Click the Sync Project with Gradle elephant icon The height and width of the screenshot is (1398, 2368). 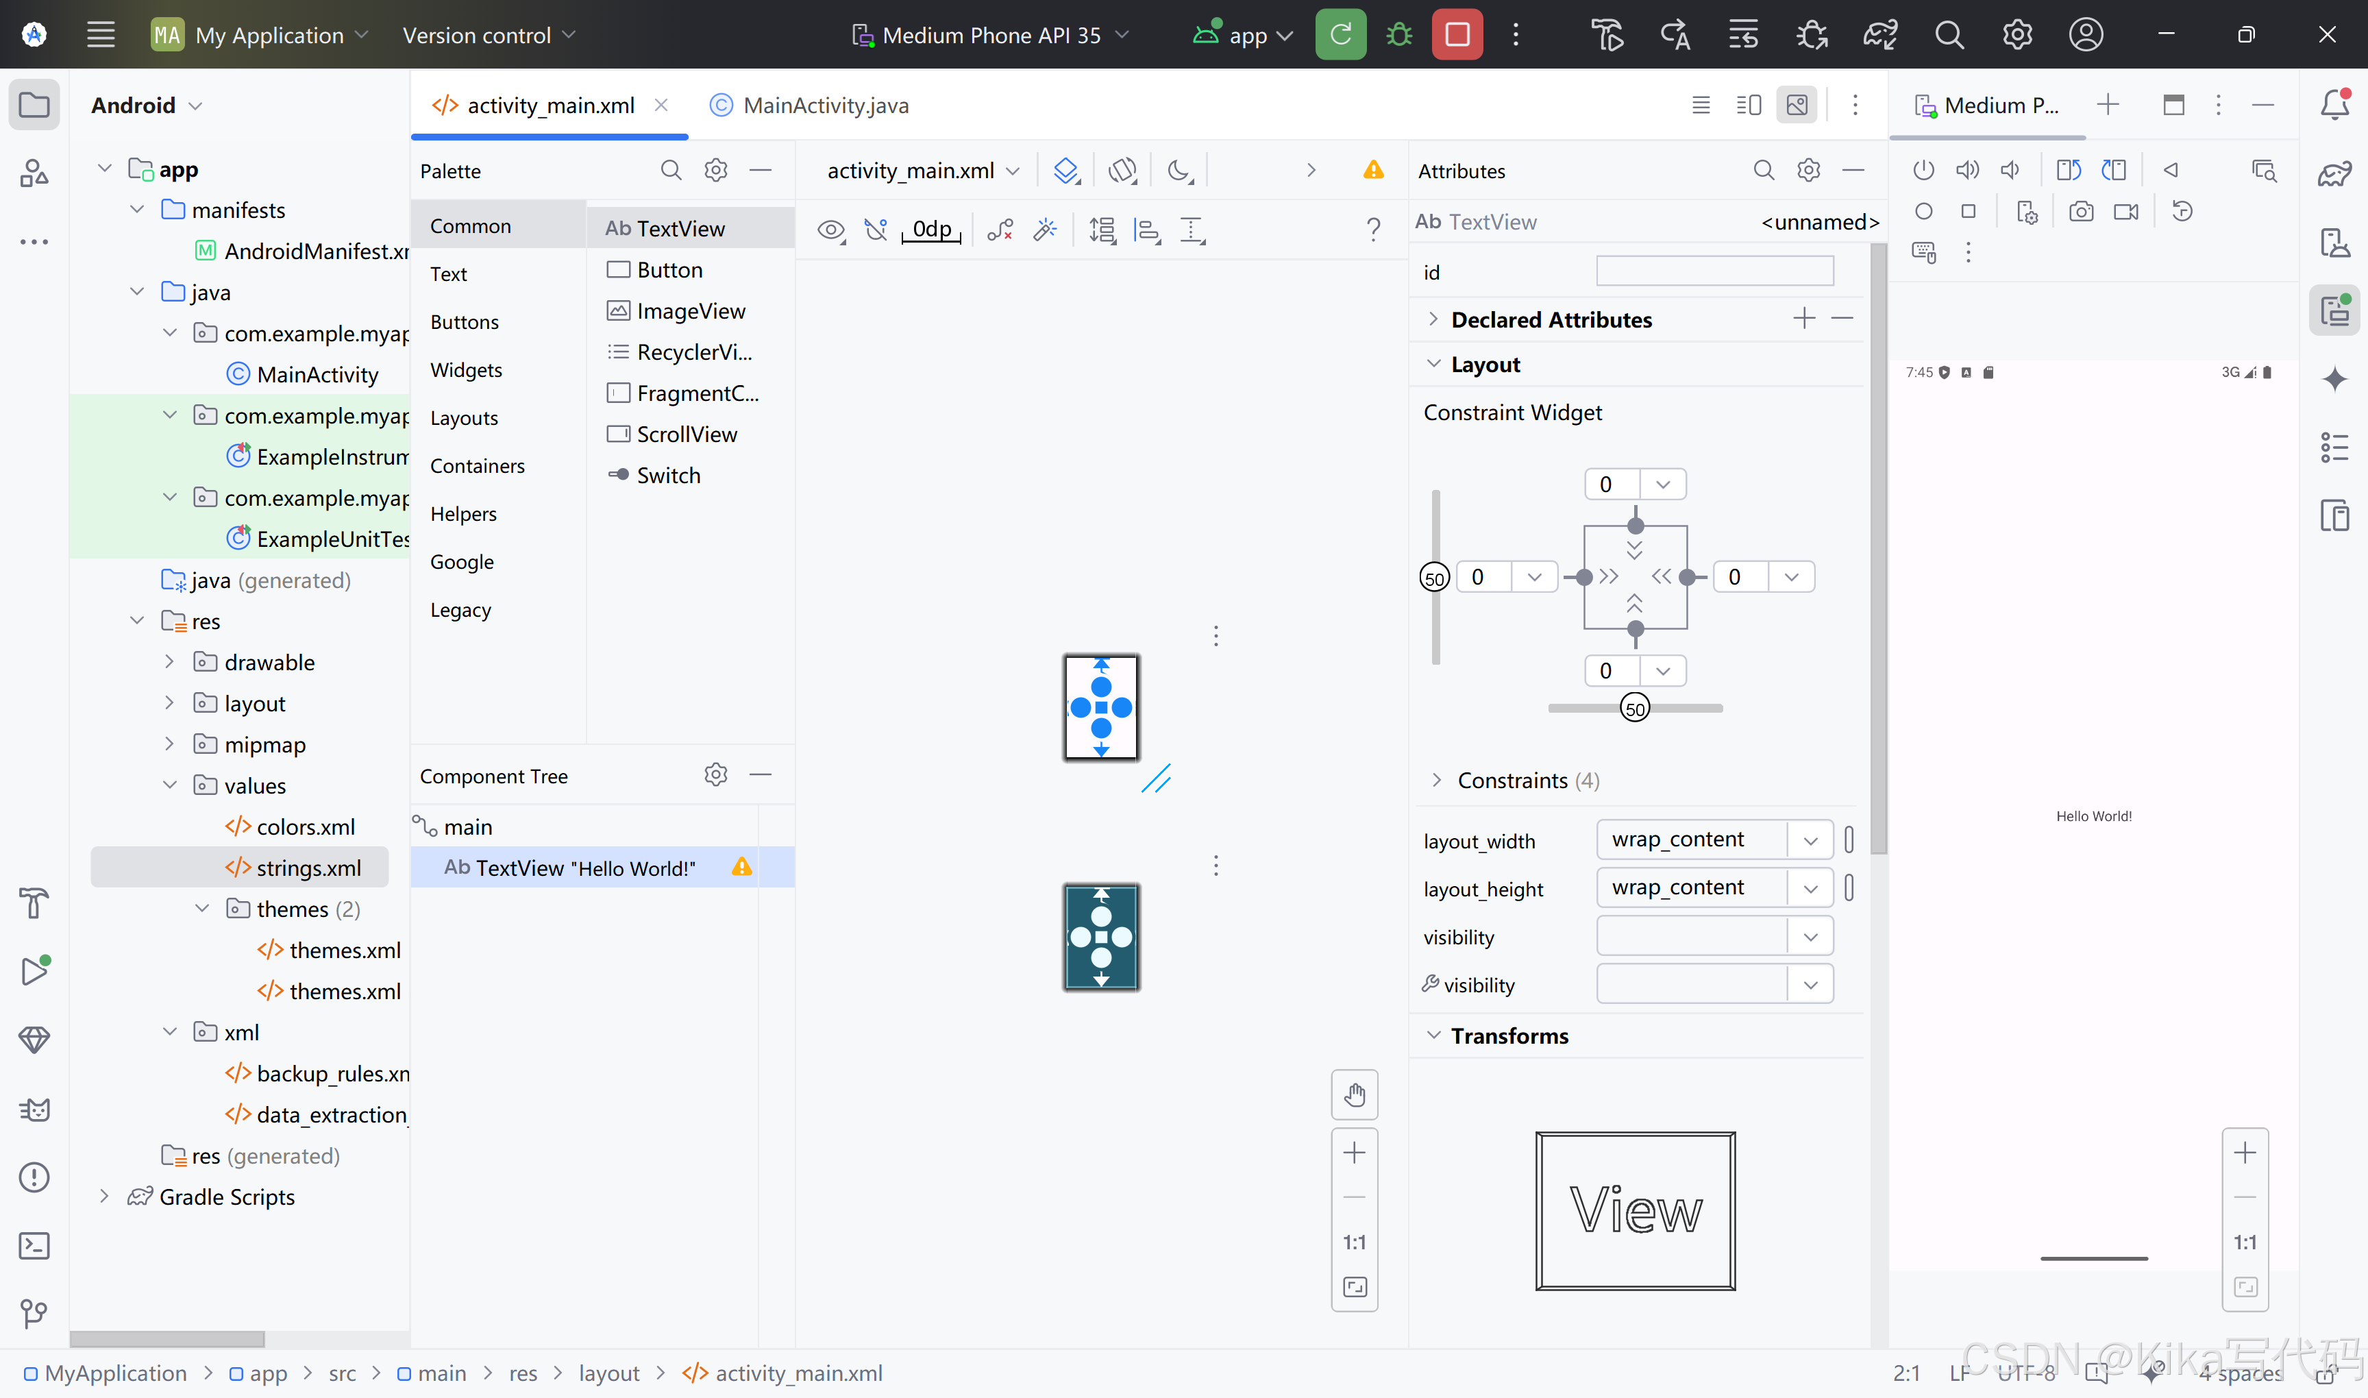pos(1879,35)
